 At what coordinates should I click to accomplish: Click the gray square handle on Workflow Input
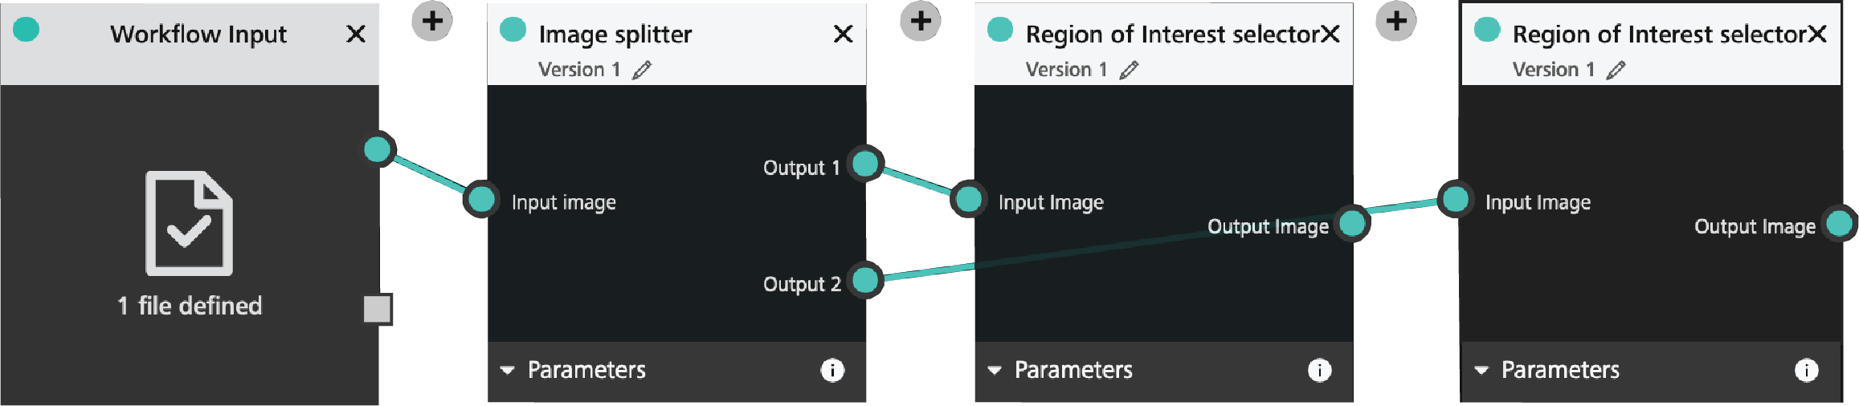tap(378, 309)
